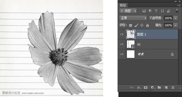
Task: Hide the 背景 layer eye
Action: (x=122, y=54)
